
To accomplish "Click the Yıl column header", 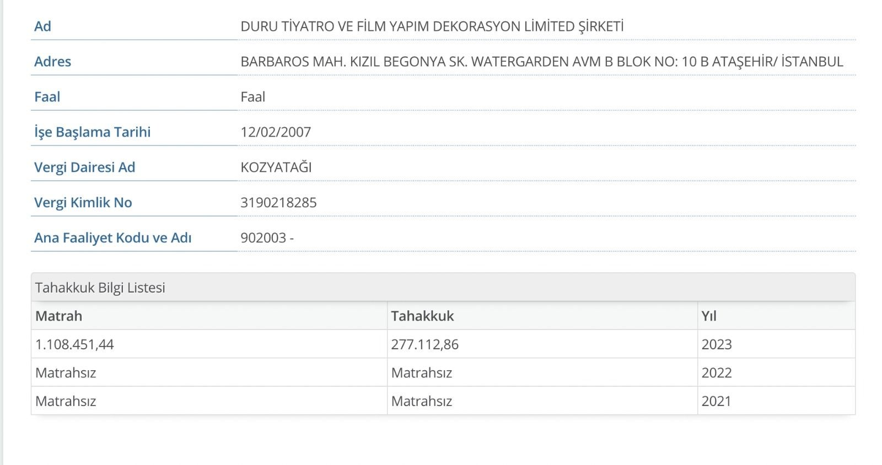I will coord(709,316).
